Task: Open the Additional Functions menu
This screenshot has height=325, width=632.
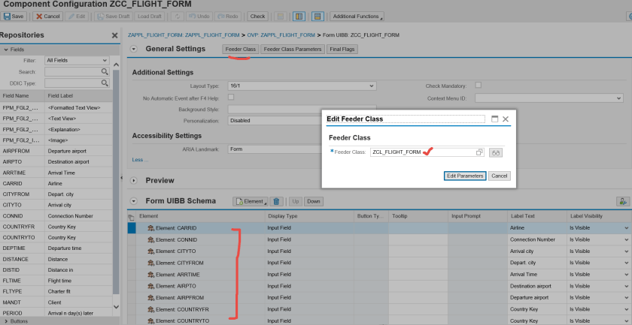Action: tap(357, 16)
